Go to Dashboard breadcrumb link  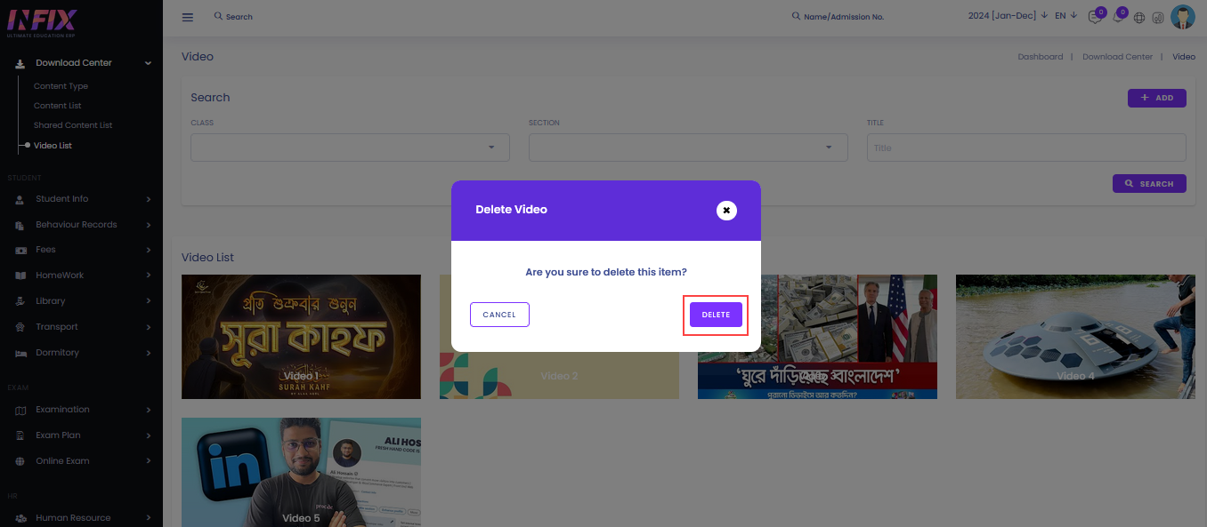(x=1041, y=57)
